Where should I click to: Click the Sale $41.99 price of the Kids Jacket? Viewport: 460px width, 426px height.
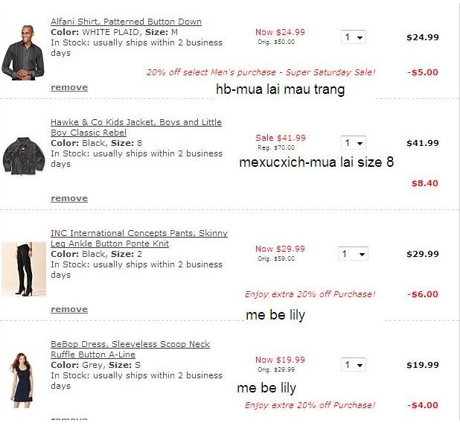click(281, 138)
